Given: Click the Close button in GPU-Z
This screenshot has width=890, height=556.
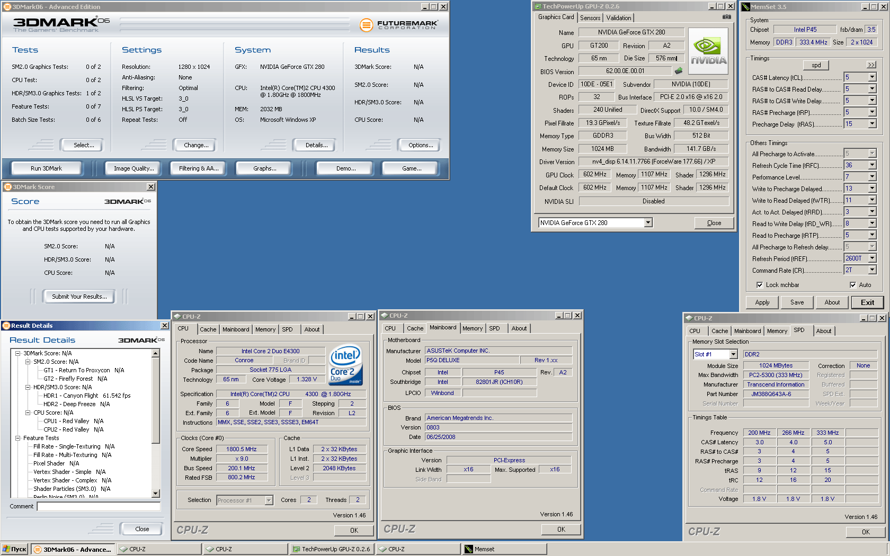Looking at the screenshot, I should (714, 223).
